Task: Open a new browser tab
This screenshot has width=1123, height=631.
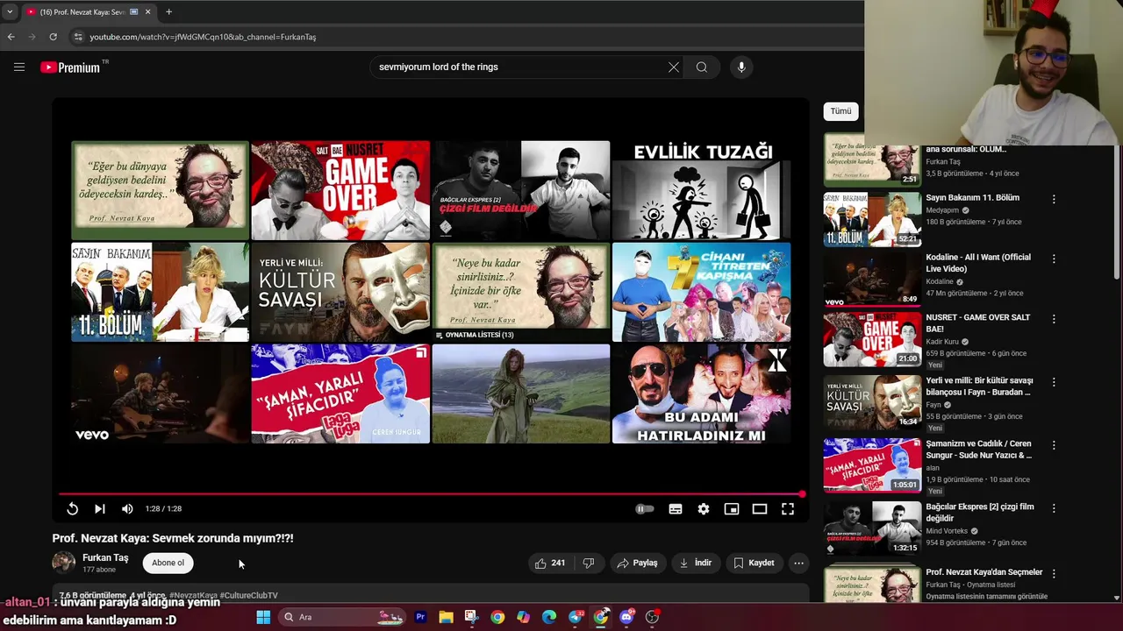Action: (x=168, y=12)
